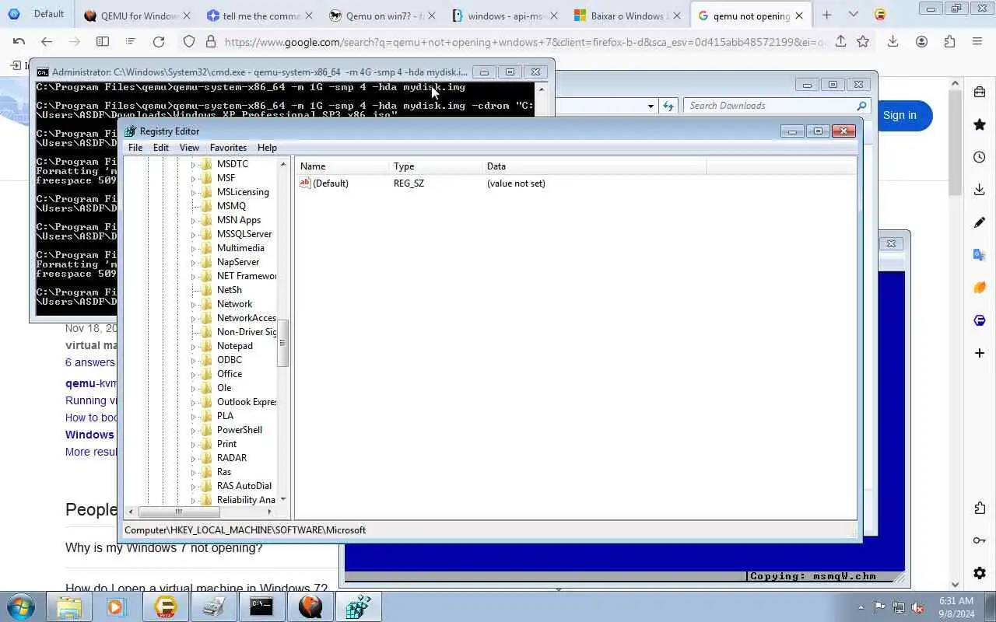Screen dimensions: 996x622
Task: Open the More results link
Action: coord(91,452)
